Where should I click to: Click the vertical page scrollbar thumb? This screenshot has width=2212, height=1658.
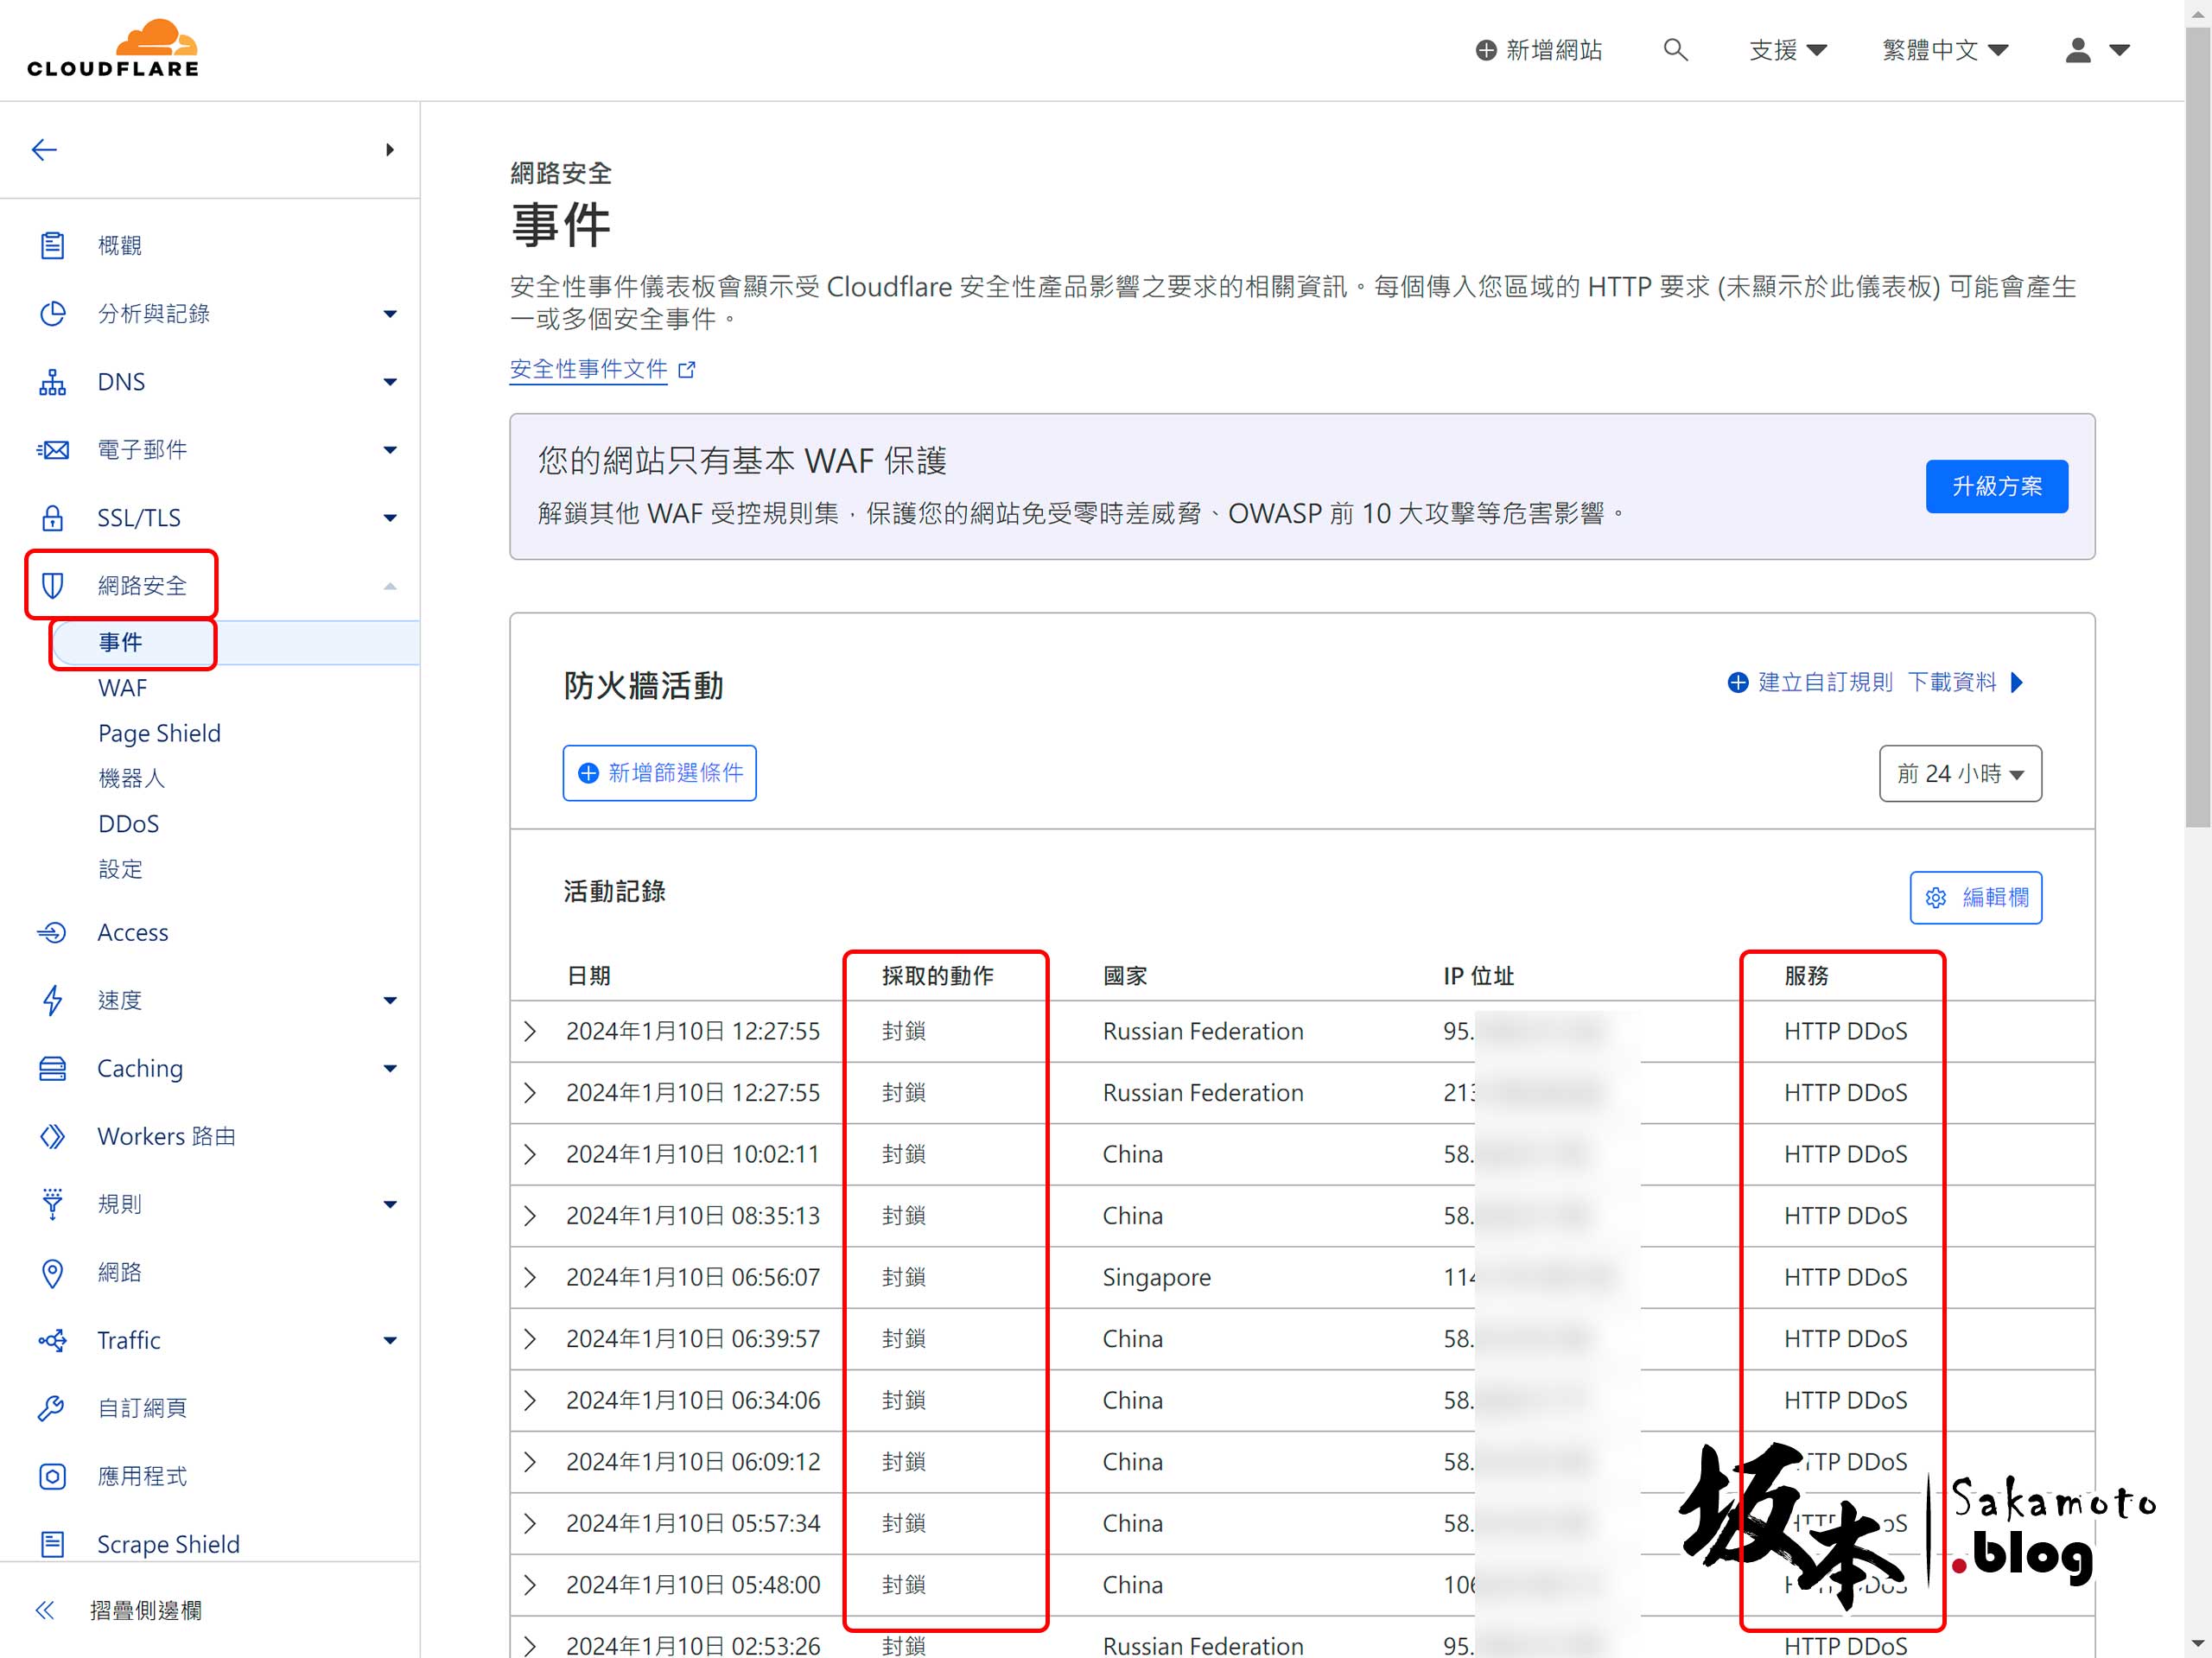[x=2198, y=428]
